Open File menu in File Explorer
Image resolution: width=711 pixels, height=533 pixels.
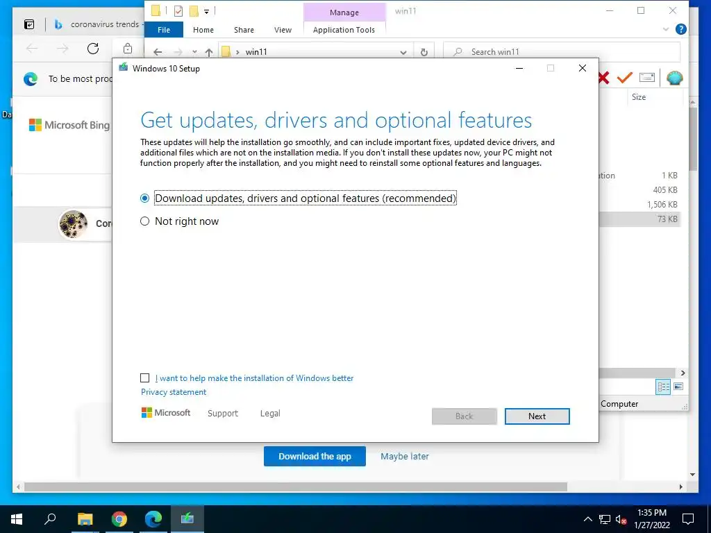164,30
